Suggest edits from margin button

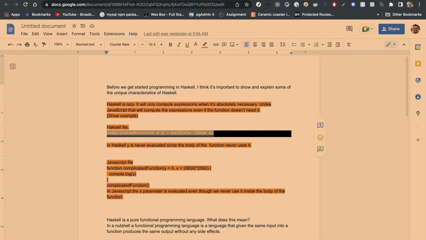click(x=320, y=149)
